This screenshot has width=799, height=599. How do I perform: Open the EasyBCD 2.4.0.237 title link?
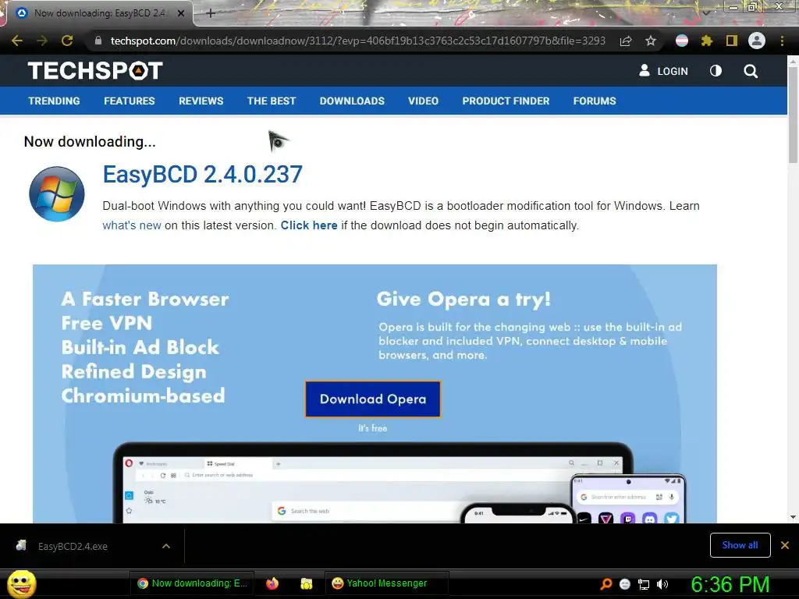coord(202,174)
